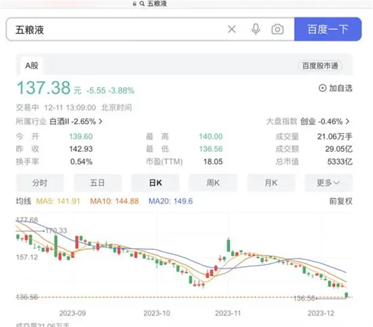Click the 市盈(TTM) value 18.05
373x327 pixels.
(213, 162)
